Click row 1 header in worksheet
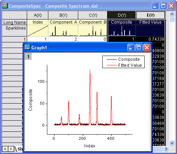 click(15, 39)
